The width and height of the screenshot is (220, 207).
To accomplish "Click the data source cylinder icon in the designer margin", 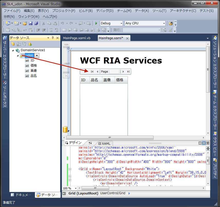I will 65,129.
